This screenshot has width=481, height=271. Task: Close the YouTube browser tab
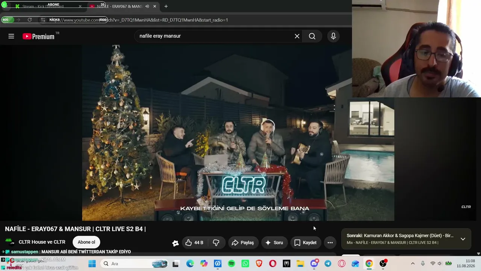pos(154,6)
